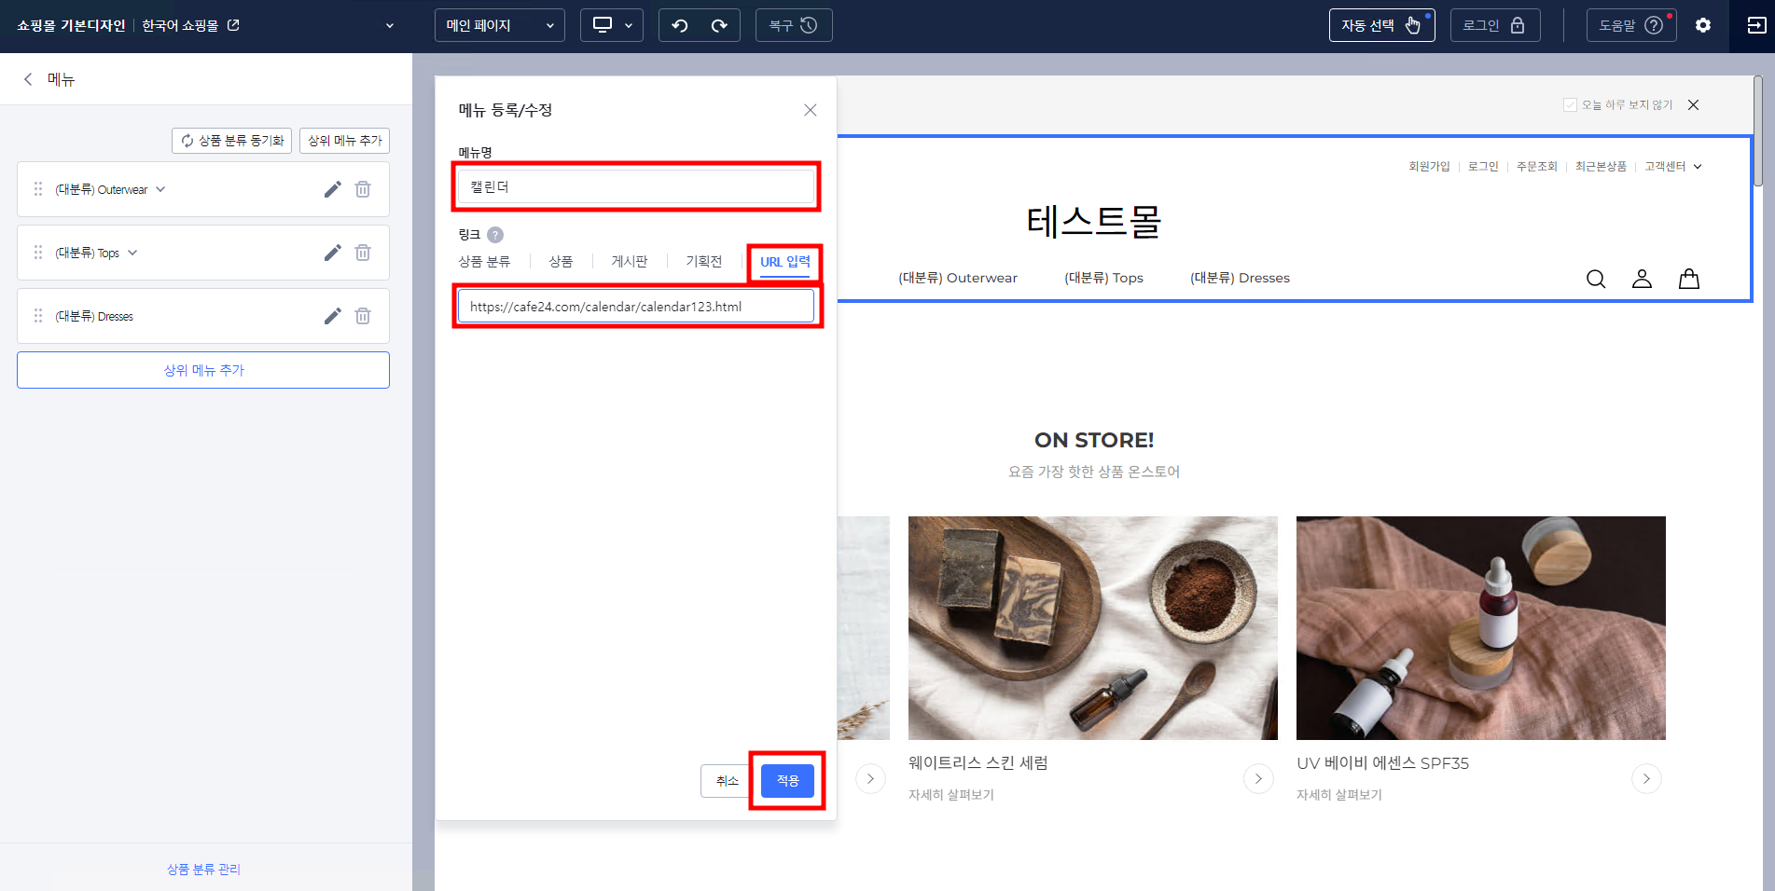Delete the (대분류) Dresses menu item
The image size is (1775, 891).
[363, 316]
